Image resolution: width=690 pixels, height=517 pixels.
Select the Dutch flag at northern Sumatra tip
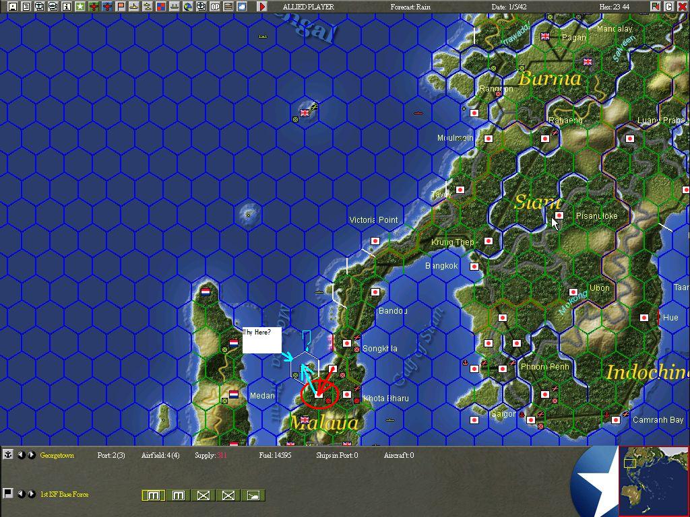tap(206, 291)
